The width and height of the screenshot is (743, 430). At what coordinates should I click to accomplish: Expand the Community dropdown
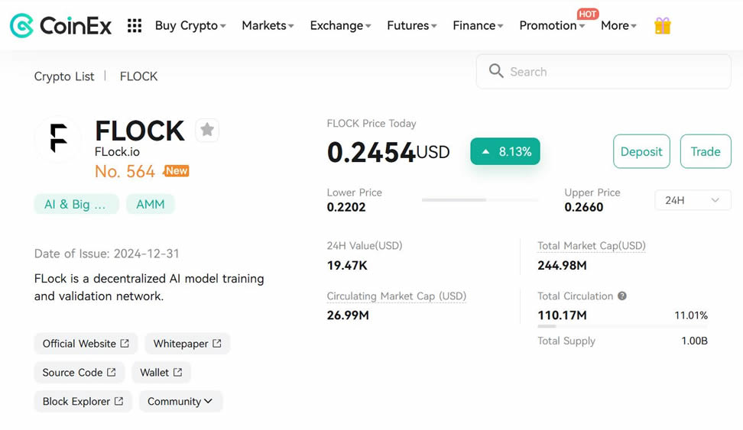pyautogui.click(x=180, y=401)
